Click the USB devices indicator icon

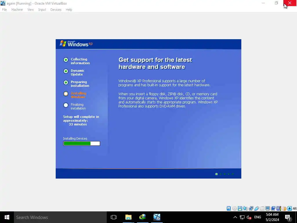click(257, 208)
